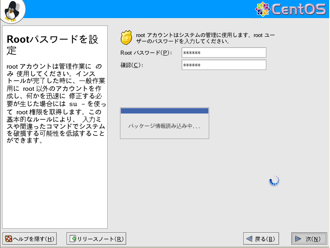Click the Rootパスワードを設定 heading
This screenshot has height=248, width=330.
(53, 45)
